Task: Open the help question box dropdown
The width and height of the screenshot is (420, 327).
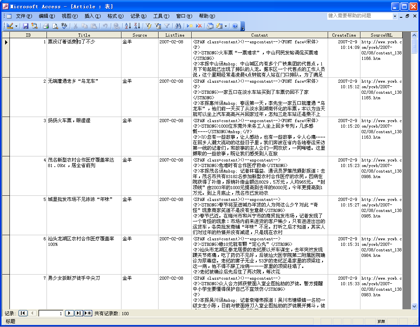Action: [x=395, y=16]
